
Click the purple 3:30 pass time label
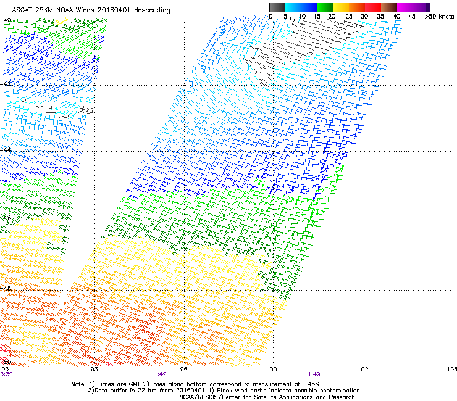point(6,374)
